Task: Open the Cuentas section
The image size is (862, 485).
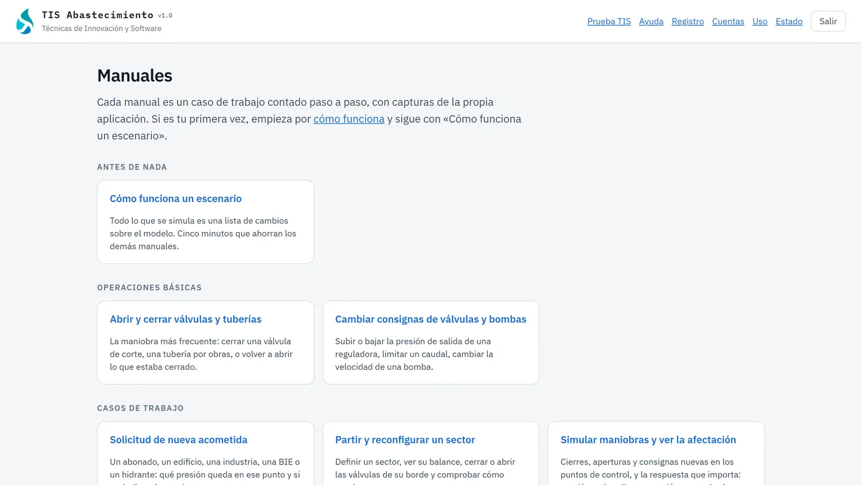Action: pyautogui.click(x=728, y=22)
